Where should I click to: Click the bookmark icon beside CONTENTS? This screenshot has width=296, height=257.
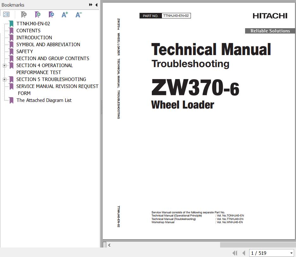[x=11, y=31]
